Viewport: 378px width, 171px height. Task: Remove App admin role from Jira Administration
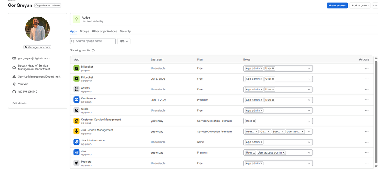(261, 142)
